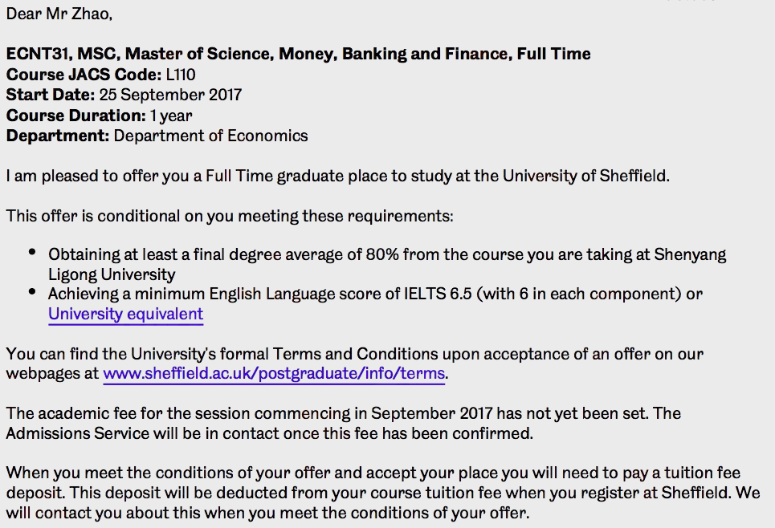Click the 'tuition fee deposit' paragraph
The width and height of the screenshot is (775, 528).
point(383,493)
